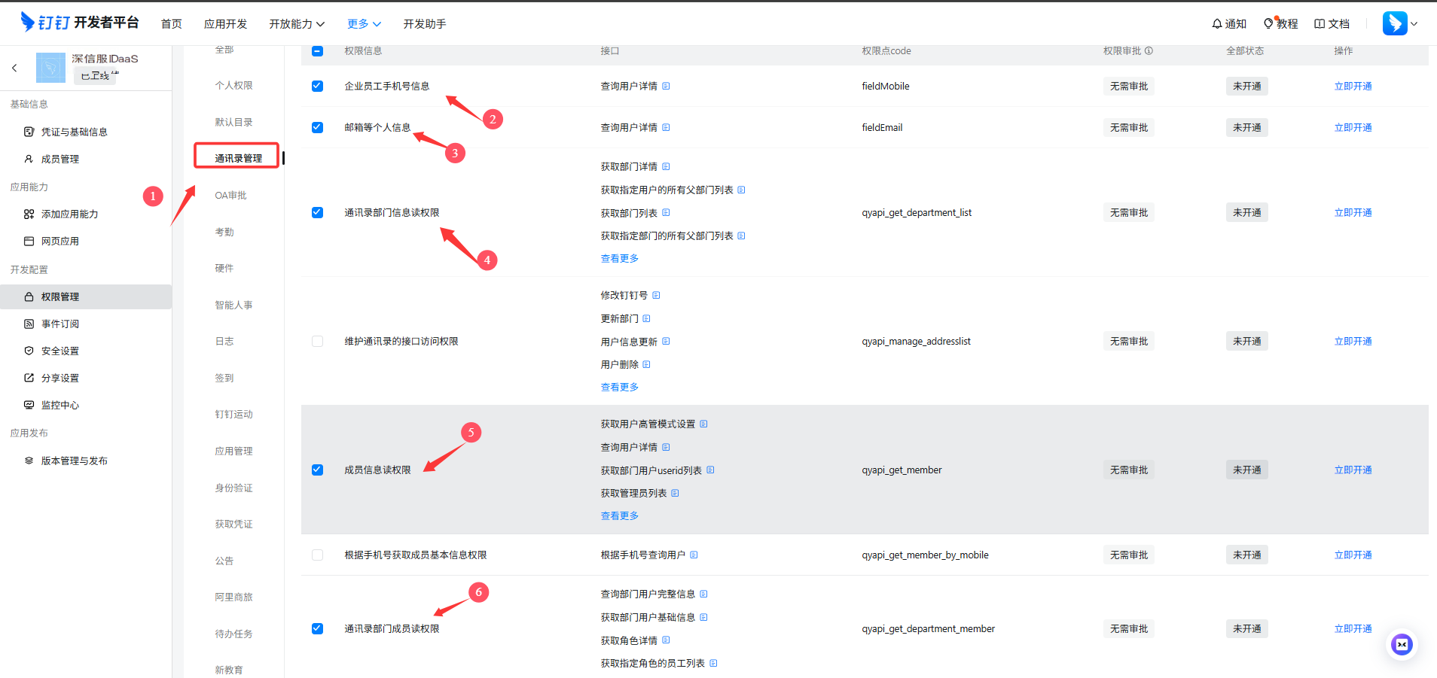The image size is (1437, 678).
Task: Select the OA审批 permission category
Action: tap(230, 196)
